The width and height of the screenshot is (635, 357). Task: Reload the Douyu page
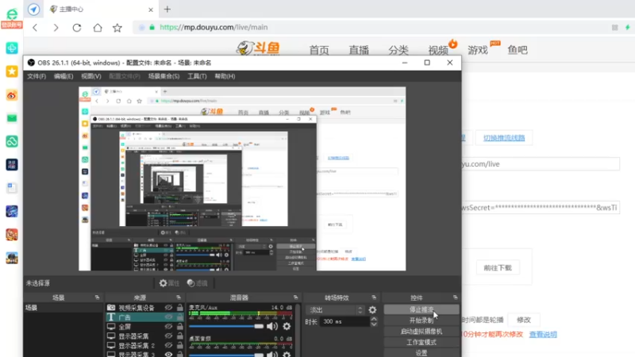coord(77,28)
